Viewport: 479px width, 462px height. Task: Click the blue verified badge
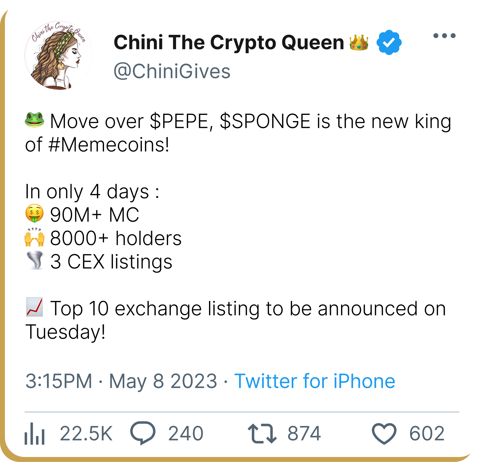[389, 43]
